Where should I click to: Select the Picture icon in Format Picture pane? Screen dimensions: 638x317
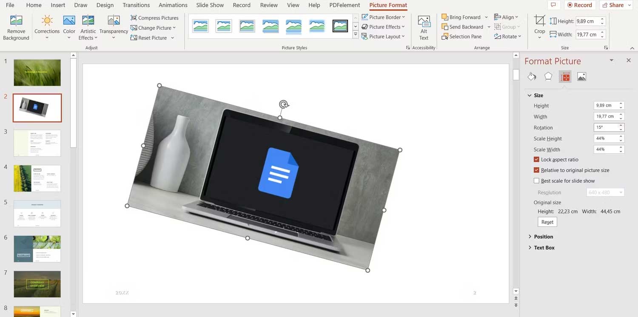(x=581, y=76)
